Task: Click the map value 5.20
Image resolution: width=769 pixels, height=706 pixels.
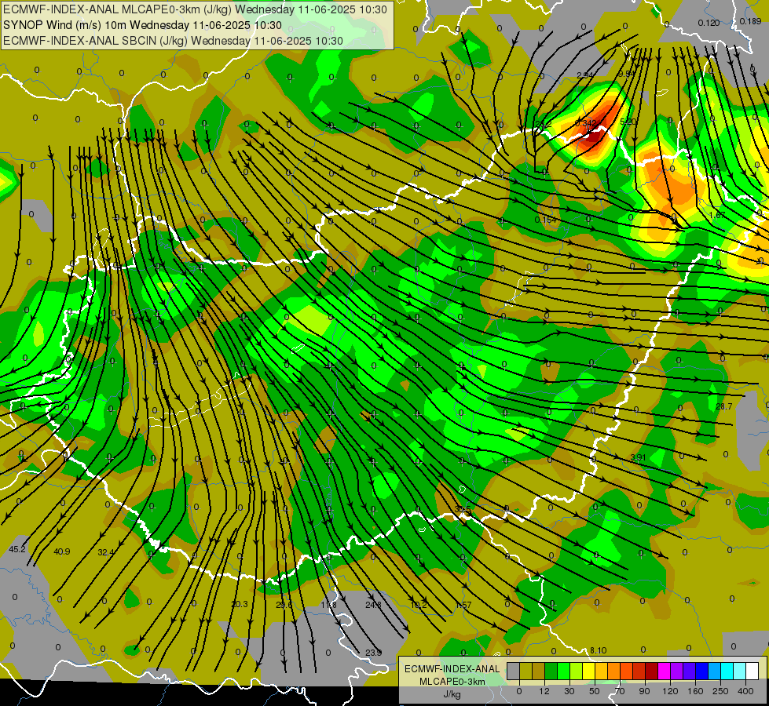Action: [x=628, y=122]
